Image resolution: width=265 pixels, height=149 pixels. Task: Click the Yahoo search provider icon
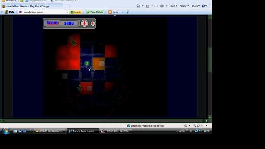pos(20,12)
